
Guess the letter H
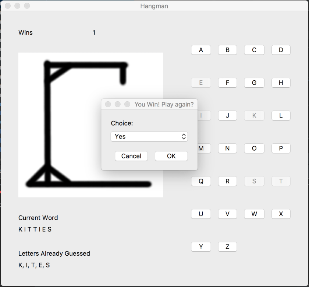pyautogui.click(x=281, y=83)
